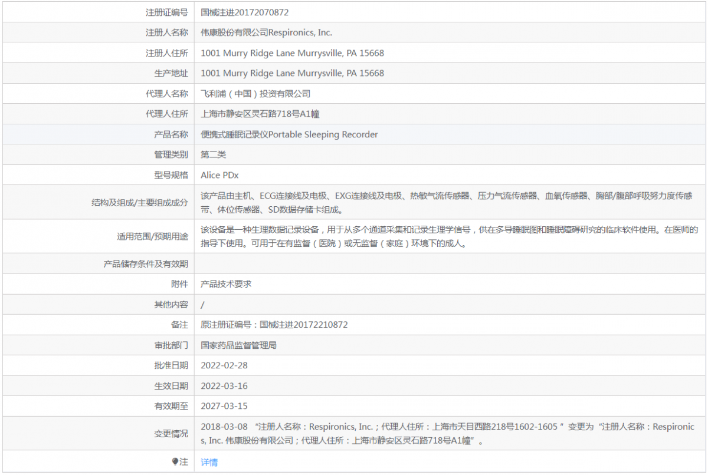
Task: Click the 生效日期 label
Action: [171, 385]
